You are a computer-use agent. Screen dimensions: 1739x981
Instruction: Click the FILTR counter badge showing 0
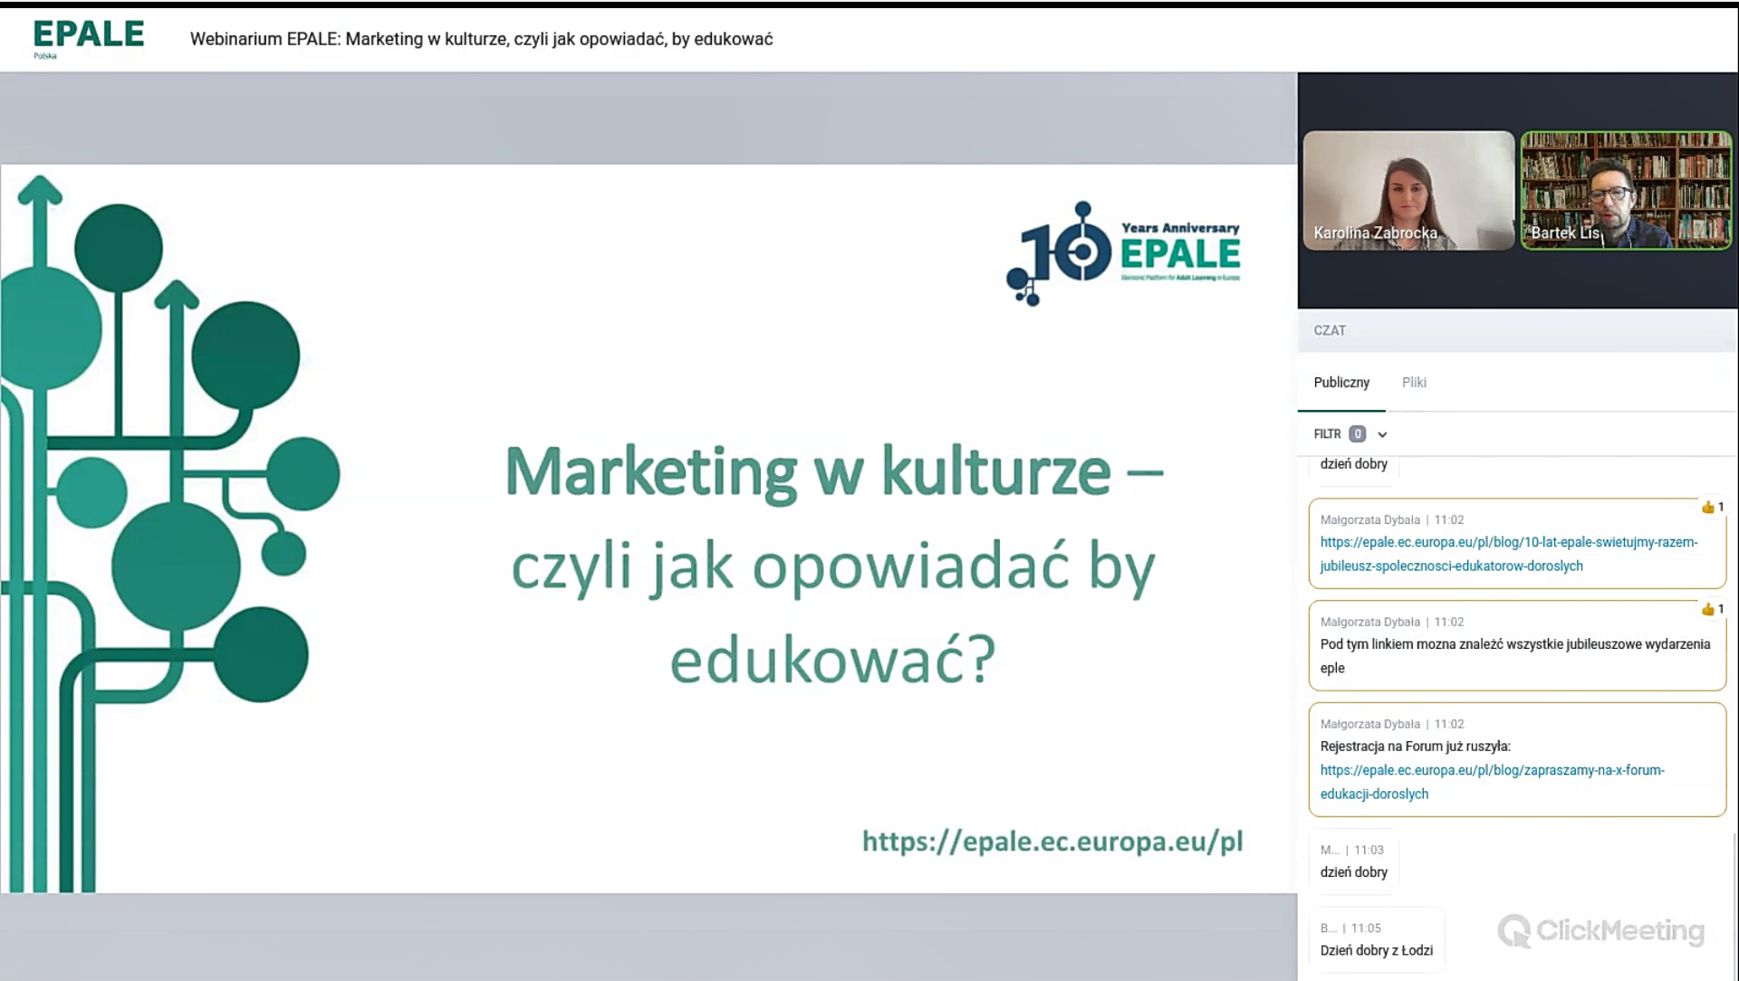point(1357,434)
